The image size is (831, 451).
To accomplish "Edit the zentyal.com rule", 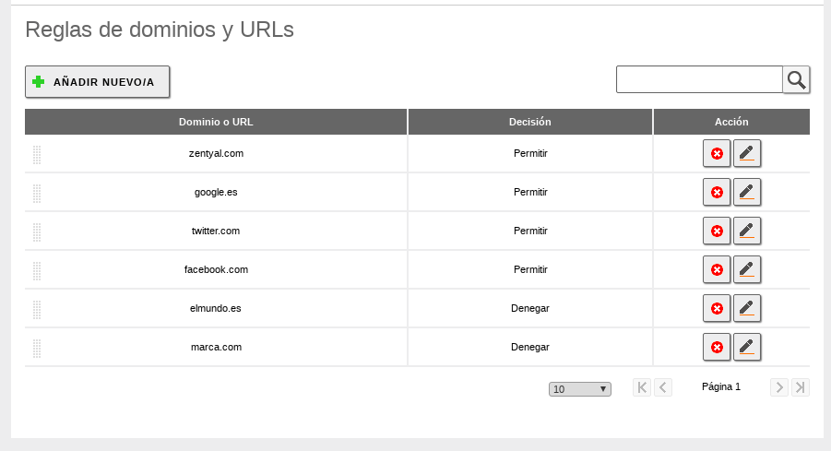I will click(x=747, y=153).
